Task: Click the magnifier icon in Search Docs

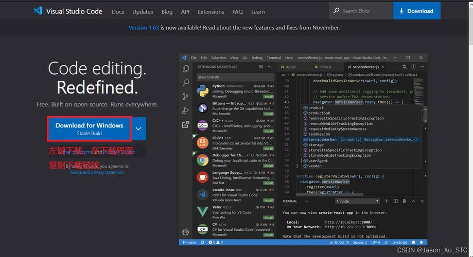Action: 336,11
